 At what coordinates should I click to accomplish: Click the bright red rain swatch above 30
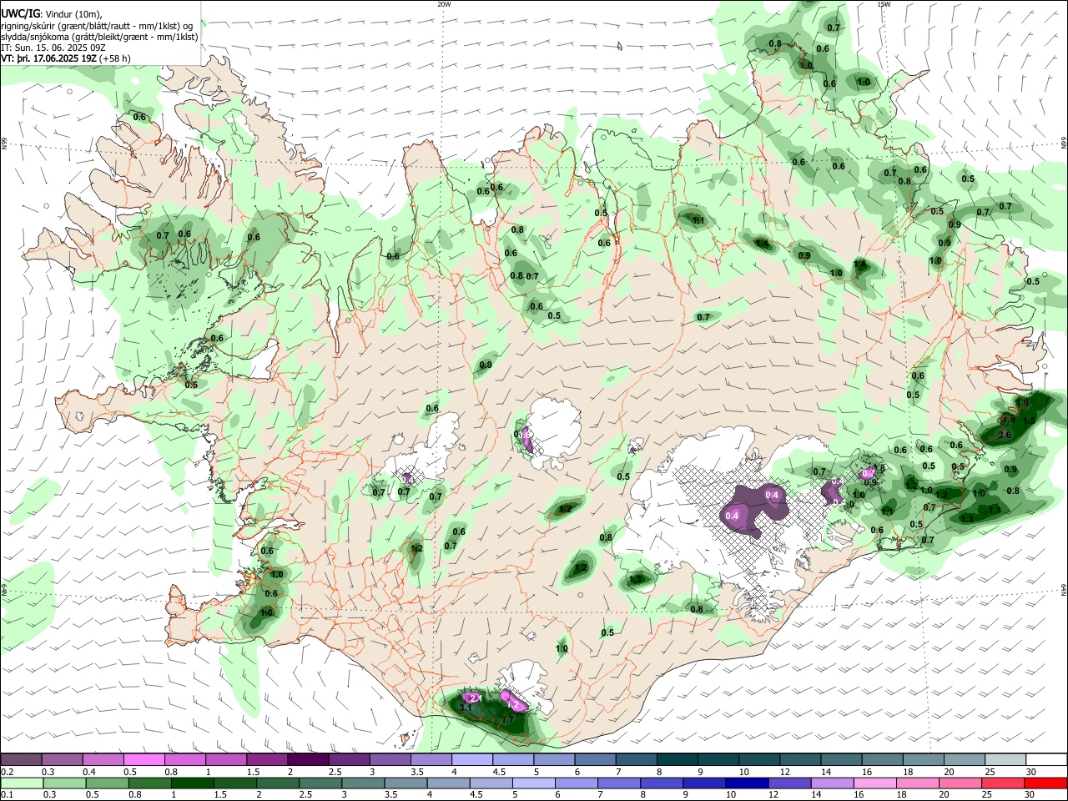click(1046, 783)
